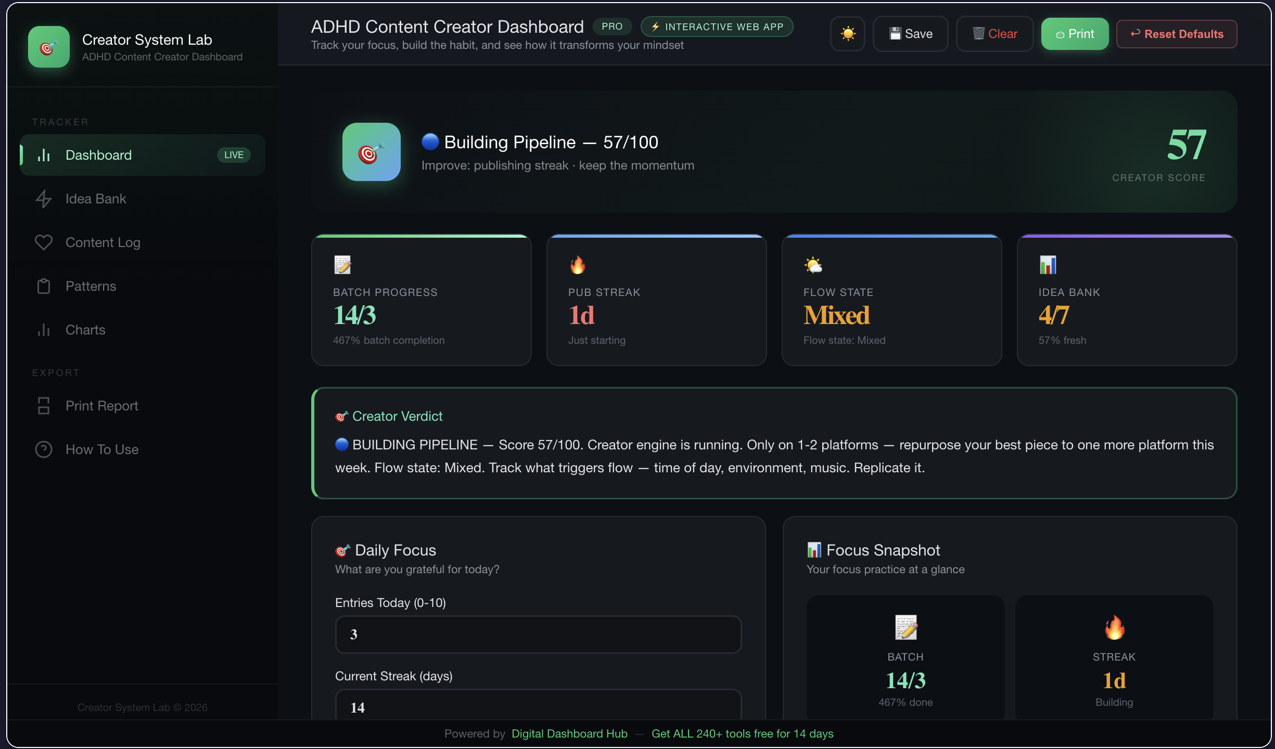The height and width of the screenshot is (749, 1275).
Task: Open the Patterns page
Action: [x=143, y=286]
